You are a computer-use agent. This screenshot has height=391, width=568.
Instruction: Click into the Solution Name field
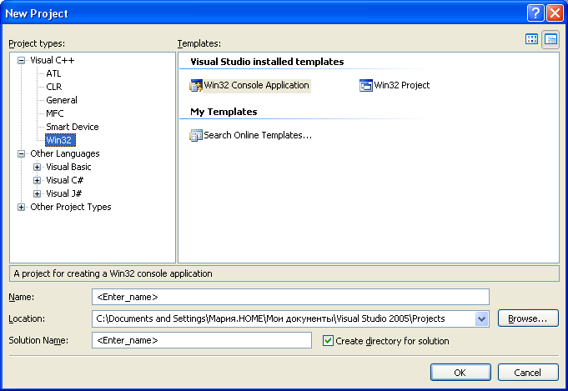click(202, 341)
